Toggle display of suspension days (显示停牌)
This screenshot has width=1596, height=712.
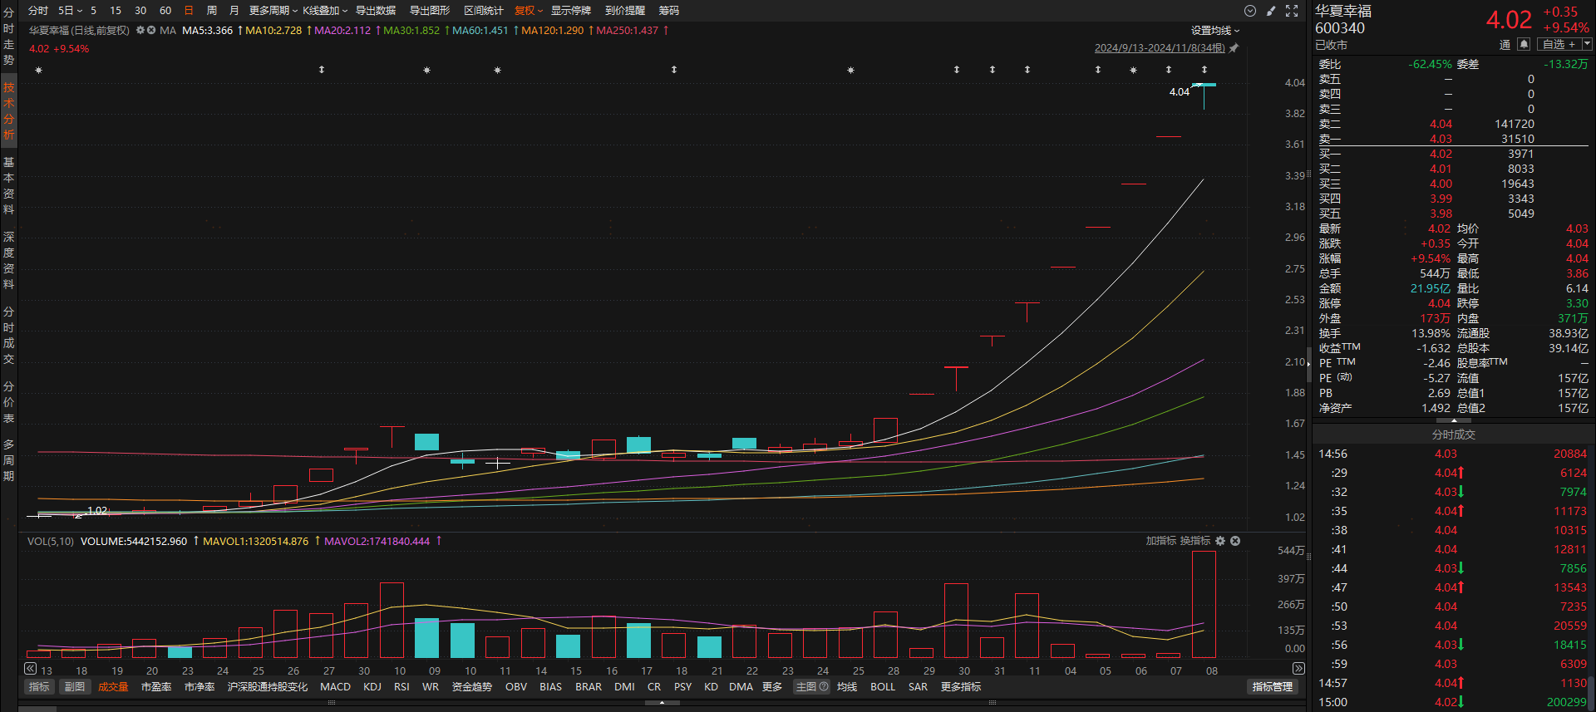[x=570, y=11]
